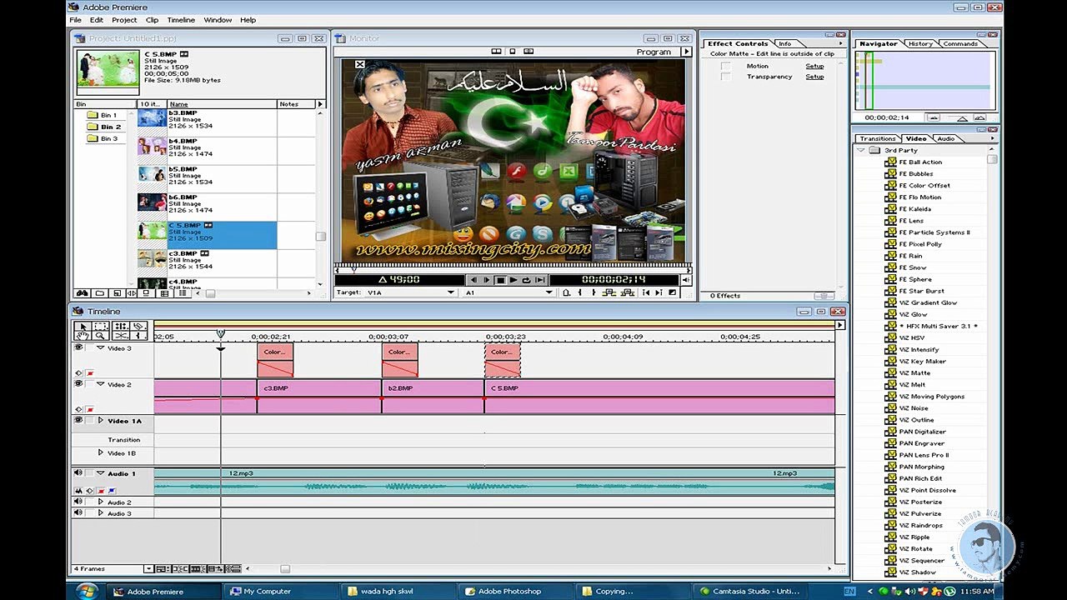The width and height of the screenshot is (1067, 600).
Task: Enable the Motion effect checkbox
Action: point(725,66)
